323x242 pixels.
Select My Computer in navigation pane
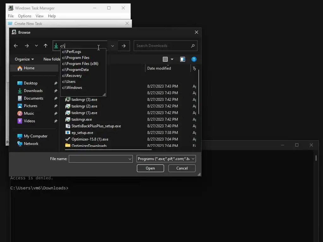click(x=35, y=136)
